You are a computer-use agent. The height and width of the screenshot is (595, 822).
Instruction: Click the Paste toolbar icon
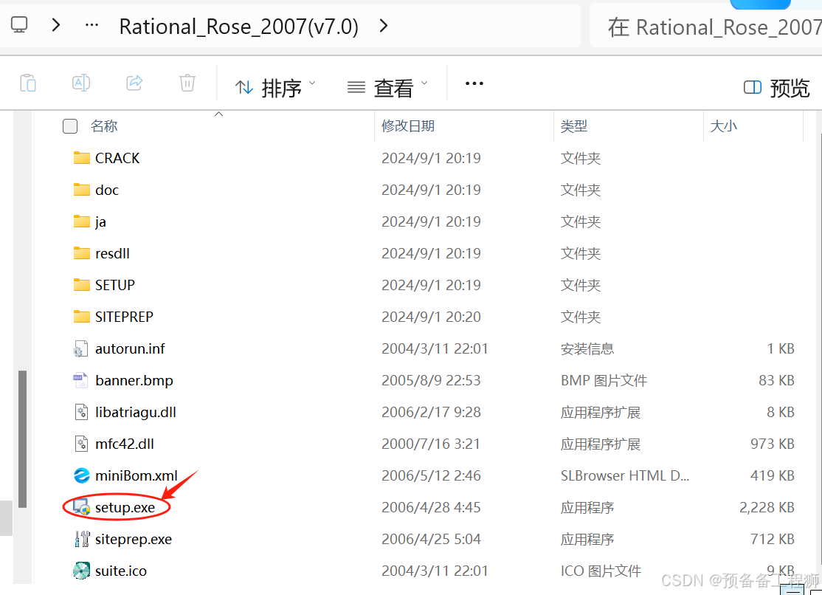click(28, 83)
